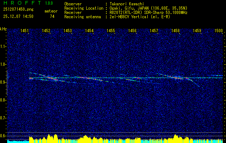Select the version number 1.0.0
226x143 pixels.
pos(49,3)
